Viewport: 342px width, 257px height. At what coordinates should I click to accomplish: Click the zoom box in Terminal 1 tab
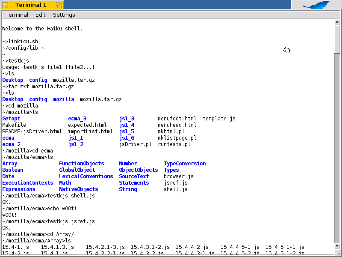tap(59, 5)
